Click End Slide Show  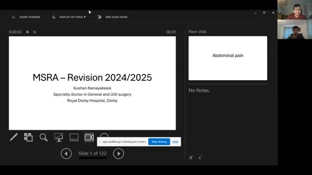click(x=113, y=17)
